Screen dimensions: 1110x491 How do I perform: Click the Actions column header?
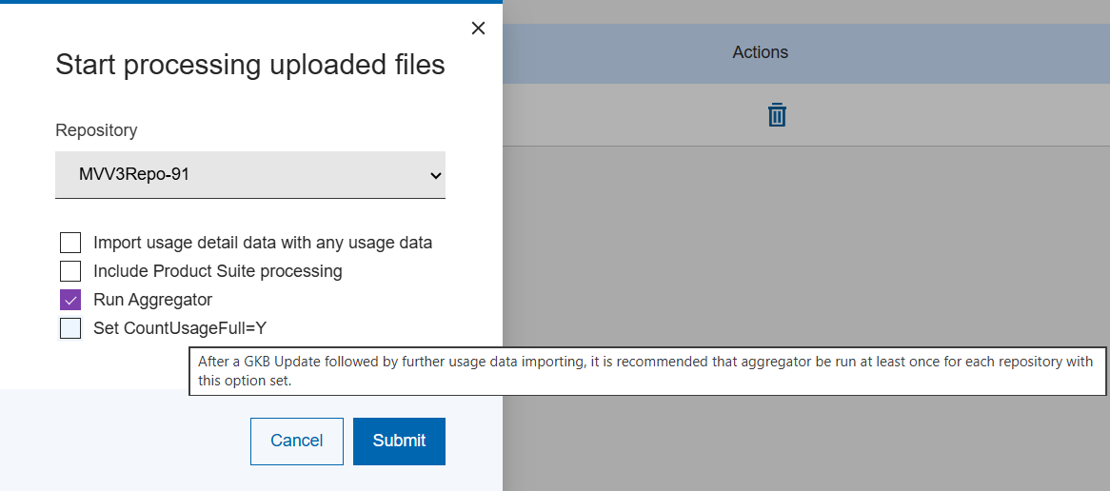click(760, 52)
